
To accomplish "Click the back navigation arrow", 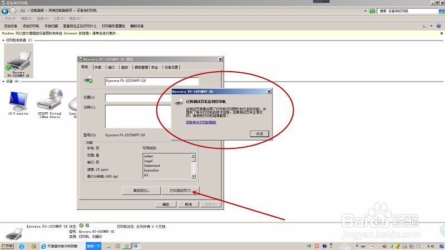I will tap(5, 11).
